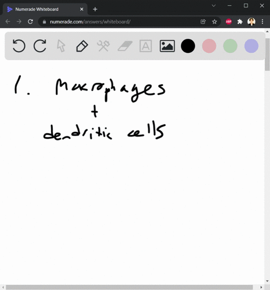Select the pointer selection tool
The height and width of the screenshot is (290, 270).
pos(61,46)
